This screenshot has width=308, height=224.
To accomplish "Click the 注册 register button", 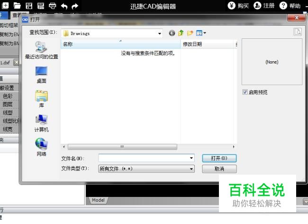I will [x=263, y=6].
